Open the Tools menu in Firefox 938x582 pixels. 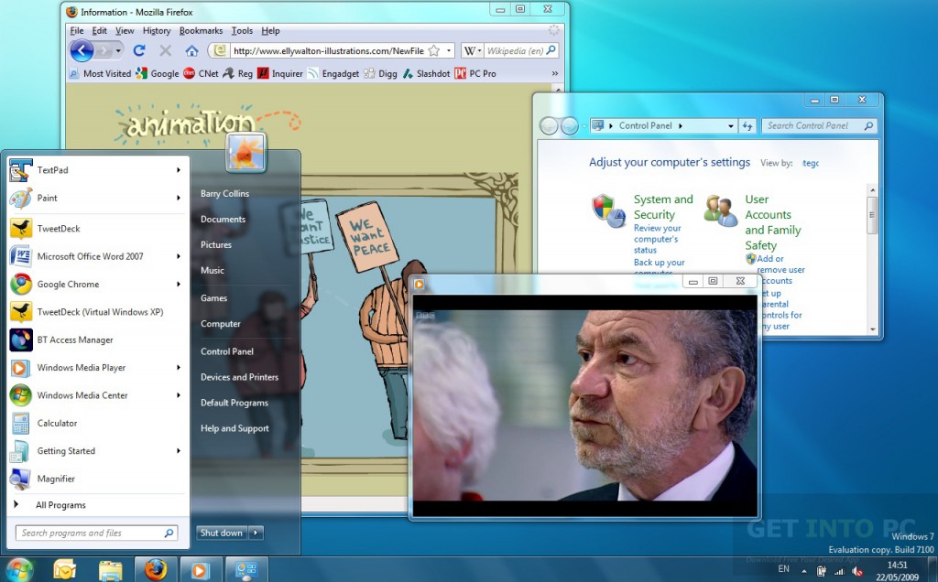(242, 31)
